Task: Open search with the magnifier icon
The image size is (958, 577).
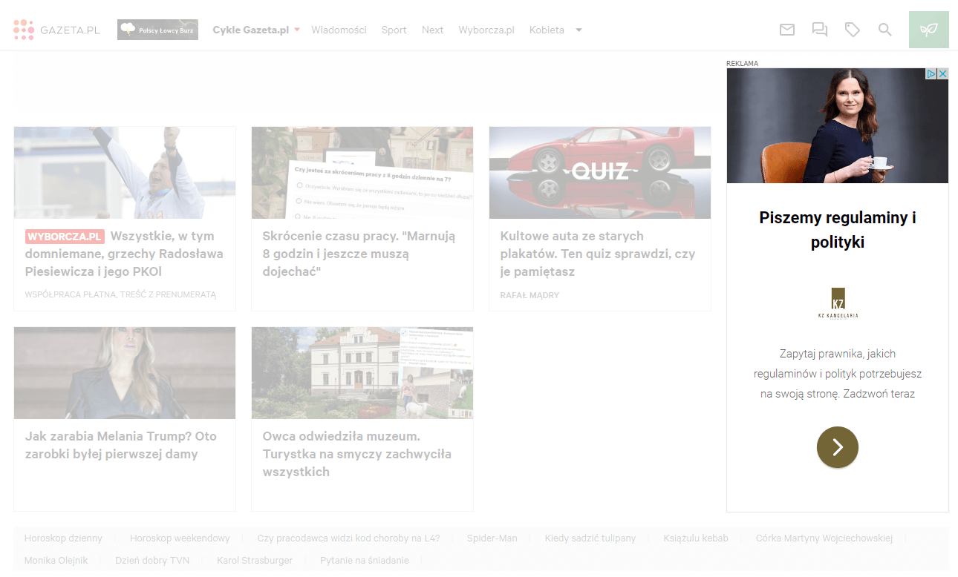Action: (x=884, y=30)
